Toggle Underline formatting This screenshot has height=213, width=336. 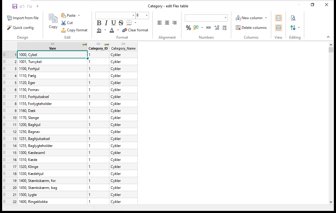click(114, 23)
